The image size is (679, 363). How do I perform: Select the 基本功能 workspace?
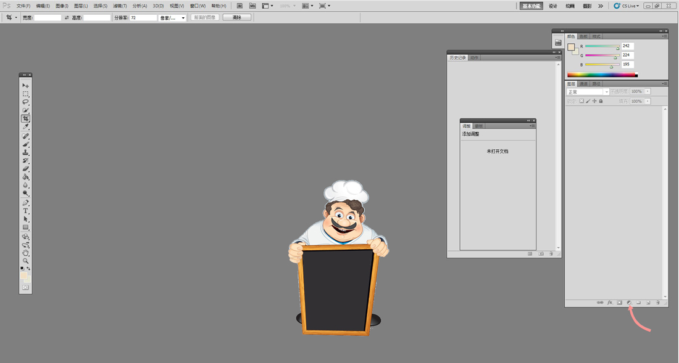tap(531, 6)
